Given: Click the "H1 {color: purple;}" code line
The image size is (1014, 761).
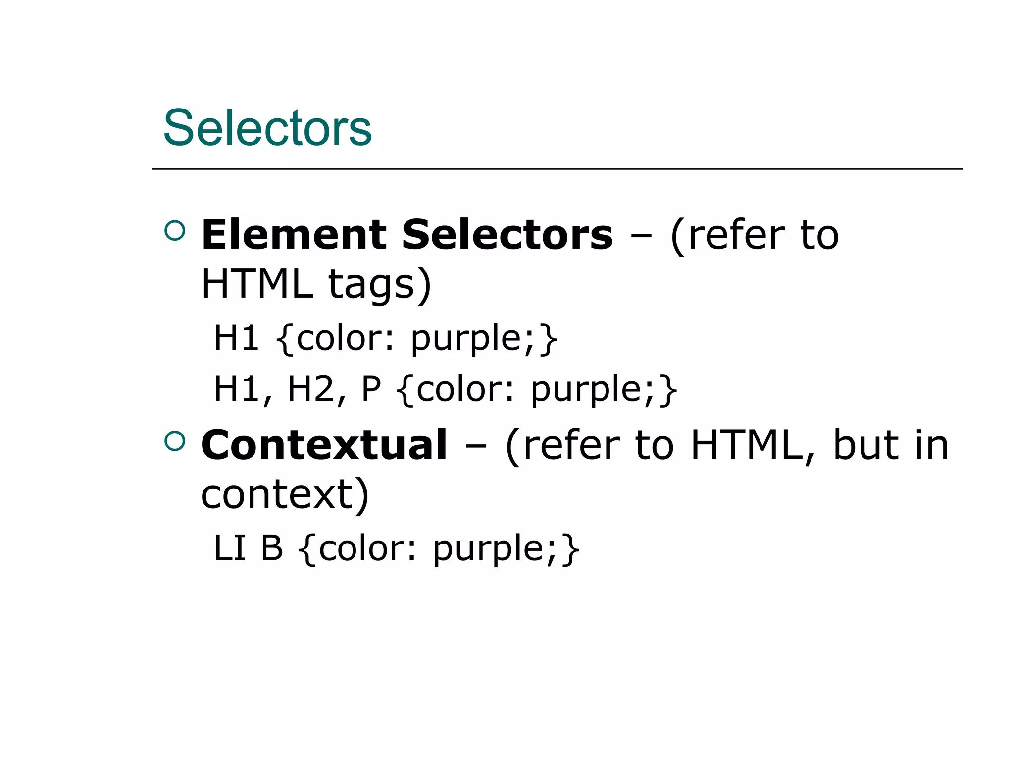Looking at the screenshot, I should [385, 339].
